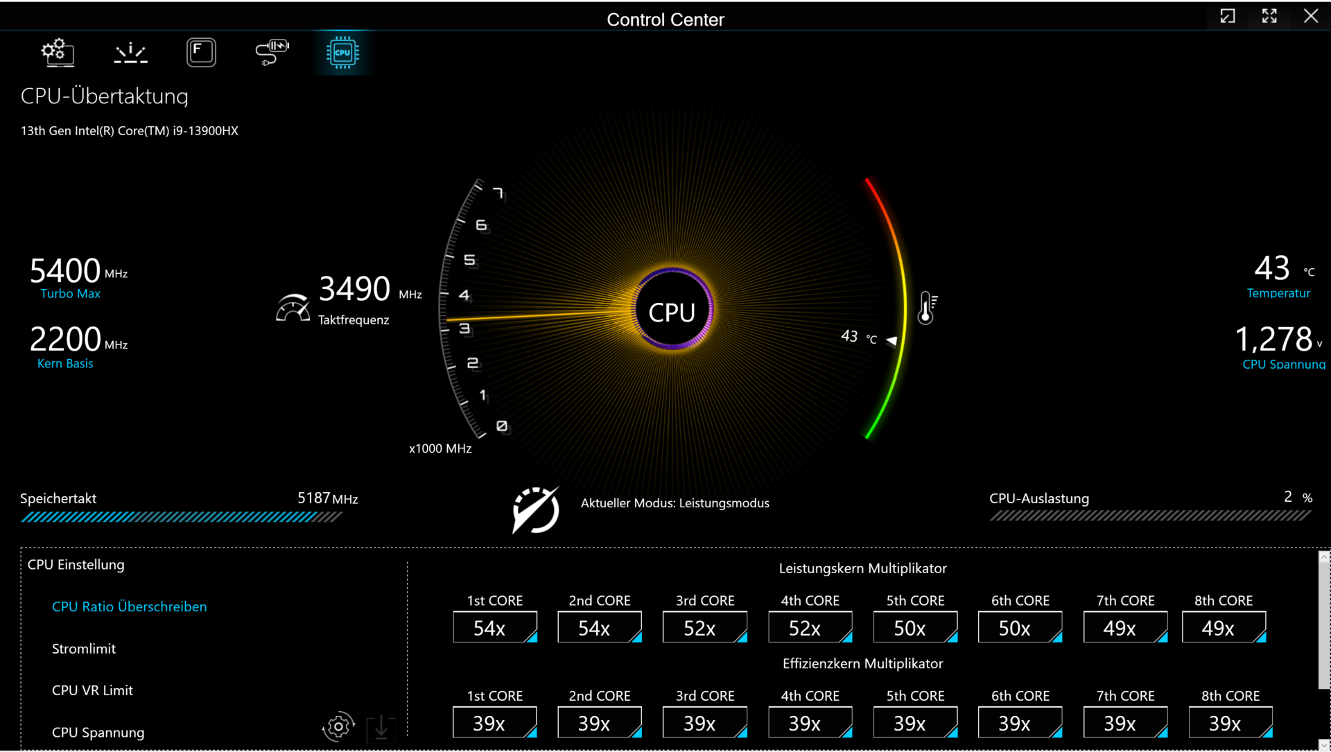Viewport: 1331px width, 752px height.
Task: Open the system settings gear icon
Action: pos(58,52)
